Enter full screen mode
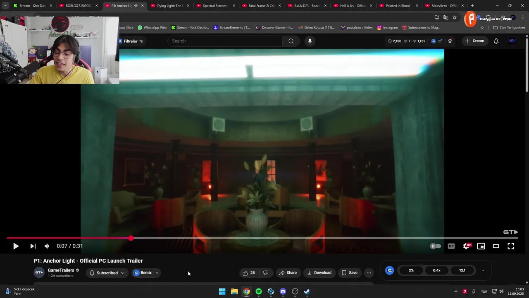The image size is (529, 298). click(511, 246)
